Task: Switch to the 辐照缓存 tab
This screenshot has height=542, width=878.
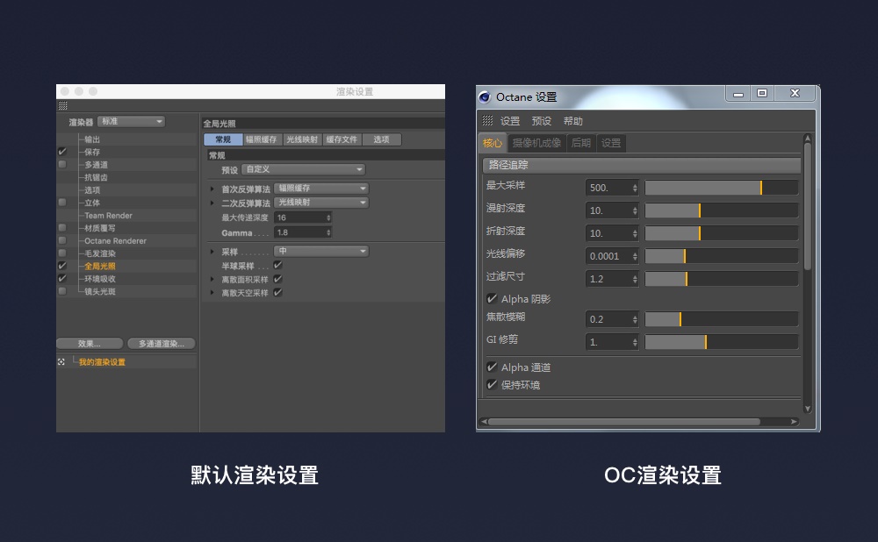Action: click(262, 139)
